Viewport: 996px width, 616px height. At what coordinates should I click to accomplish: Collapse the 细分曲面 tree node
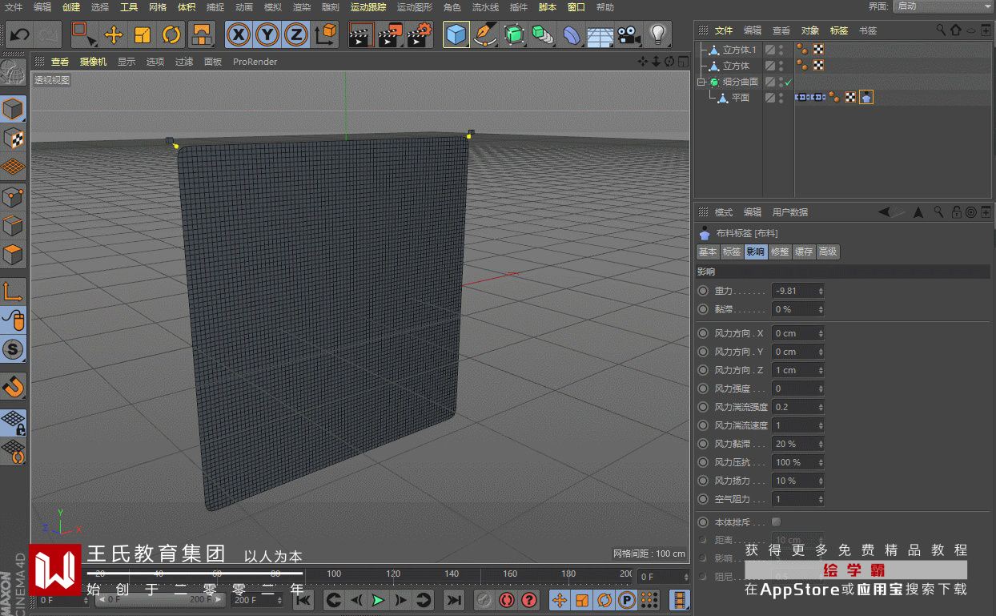point(701,82)
